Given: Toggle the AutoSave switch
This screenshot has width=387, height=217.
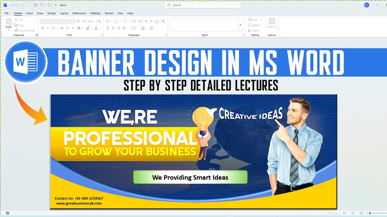Looking at the screenshot, I should coord(26,5).
